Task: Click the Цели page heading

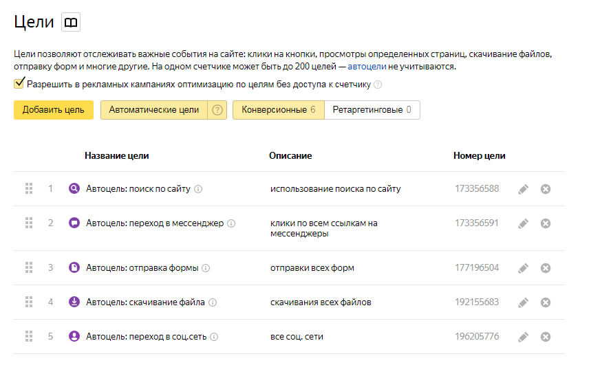Action: (x=34, y=22)
